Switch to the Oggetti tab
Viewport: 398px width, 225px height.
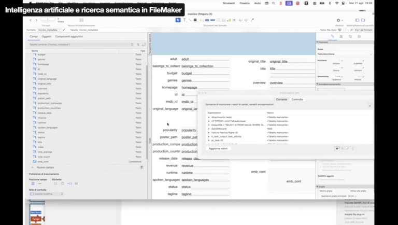point(47,37)
